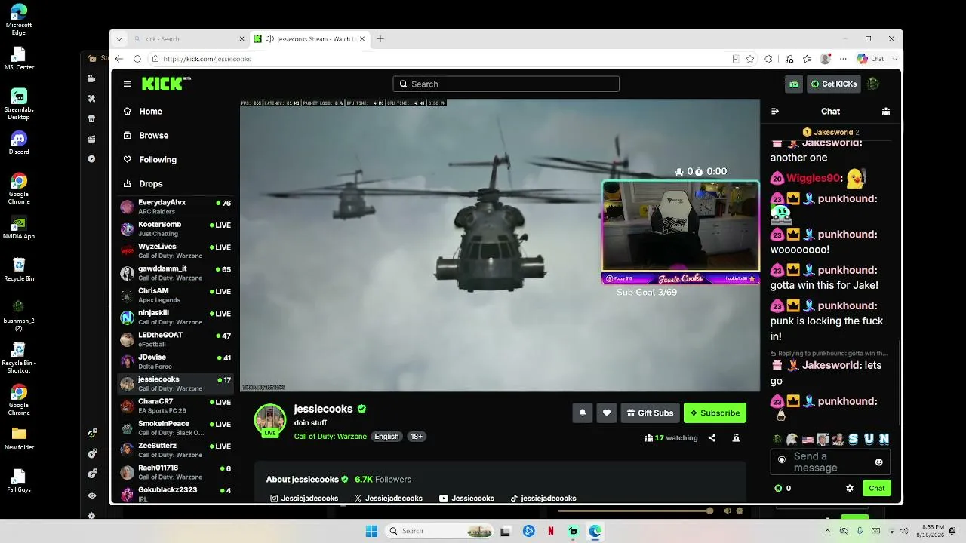Open ninjaskiii channel in sidebar
Image resolution: width=966 pixels, height=543 pixels.
tap(176, 317)
